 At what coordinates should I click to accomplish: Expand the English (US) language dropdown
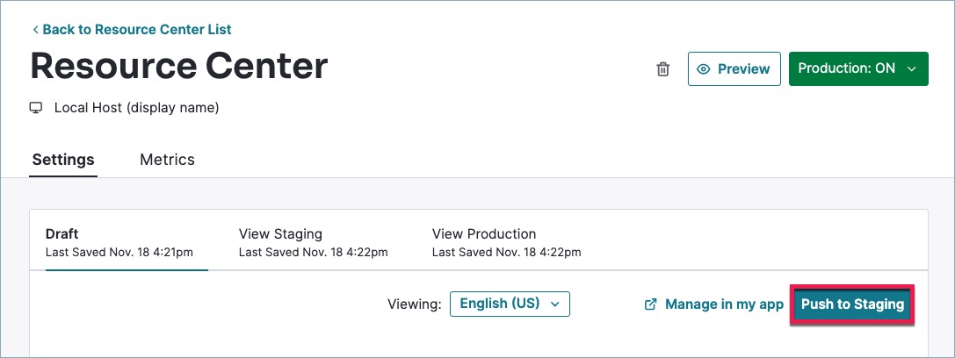point(510,304)
